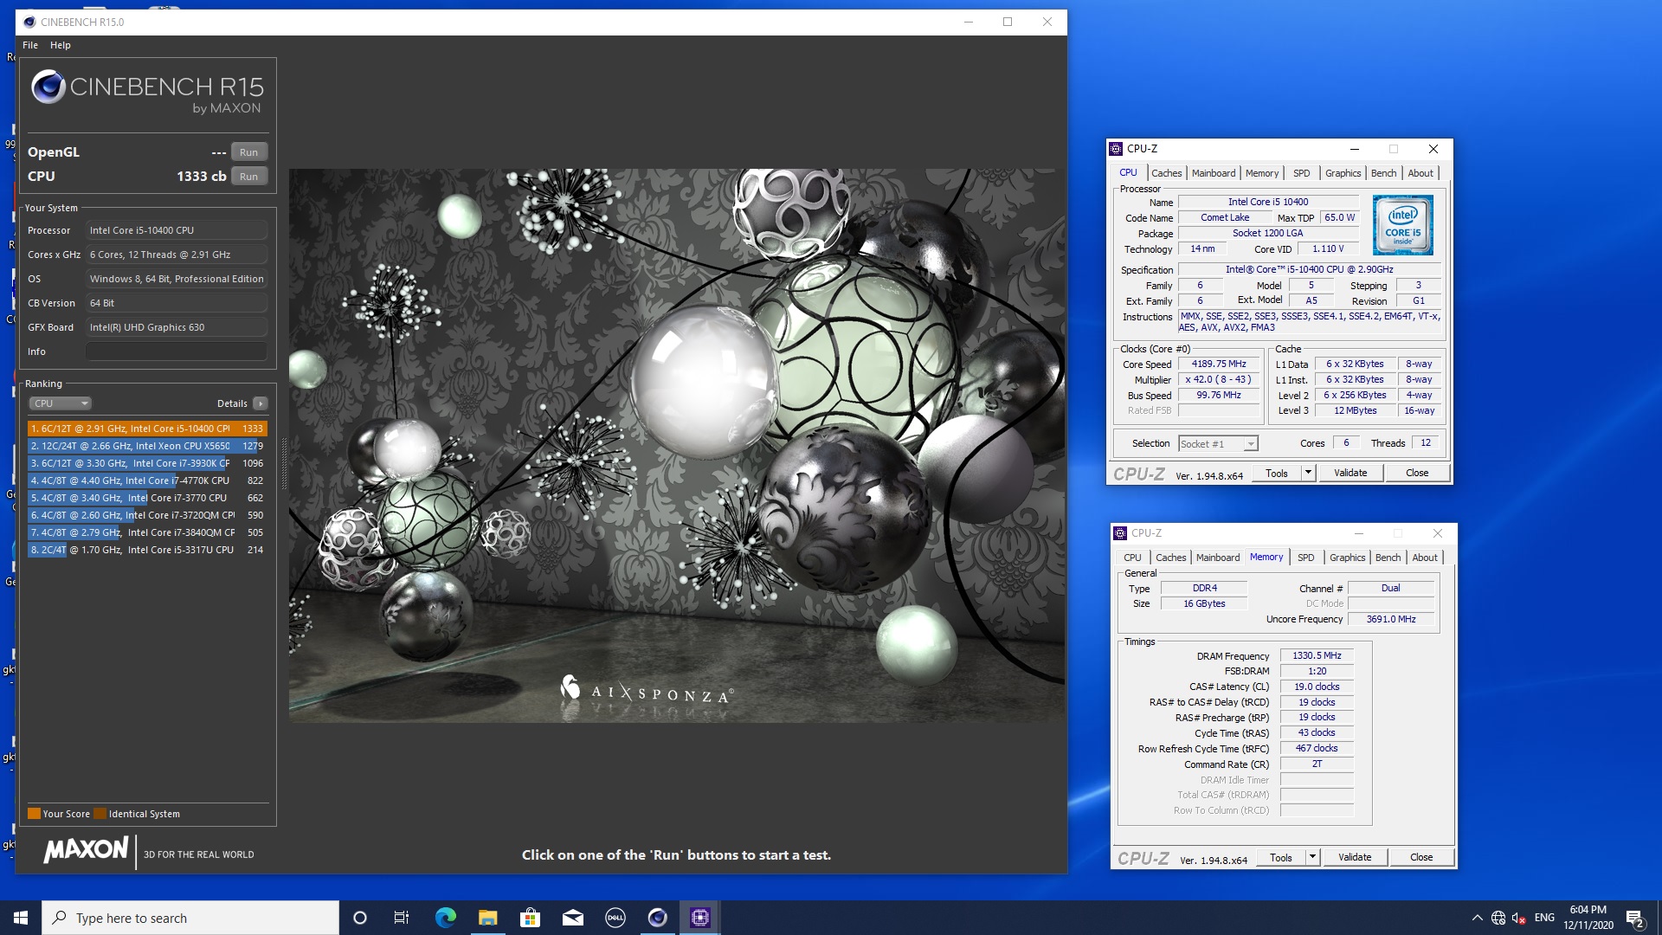This screenshot has height=935, width=1662.
Task: Open File Explorer from the taskbar
Action: tap(487, 918)
